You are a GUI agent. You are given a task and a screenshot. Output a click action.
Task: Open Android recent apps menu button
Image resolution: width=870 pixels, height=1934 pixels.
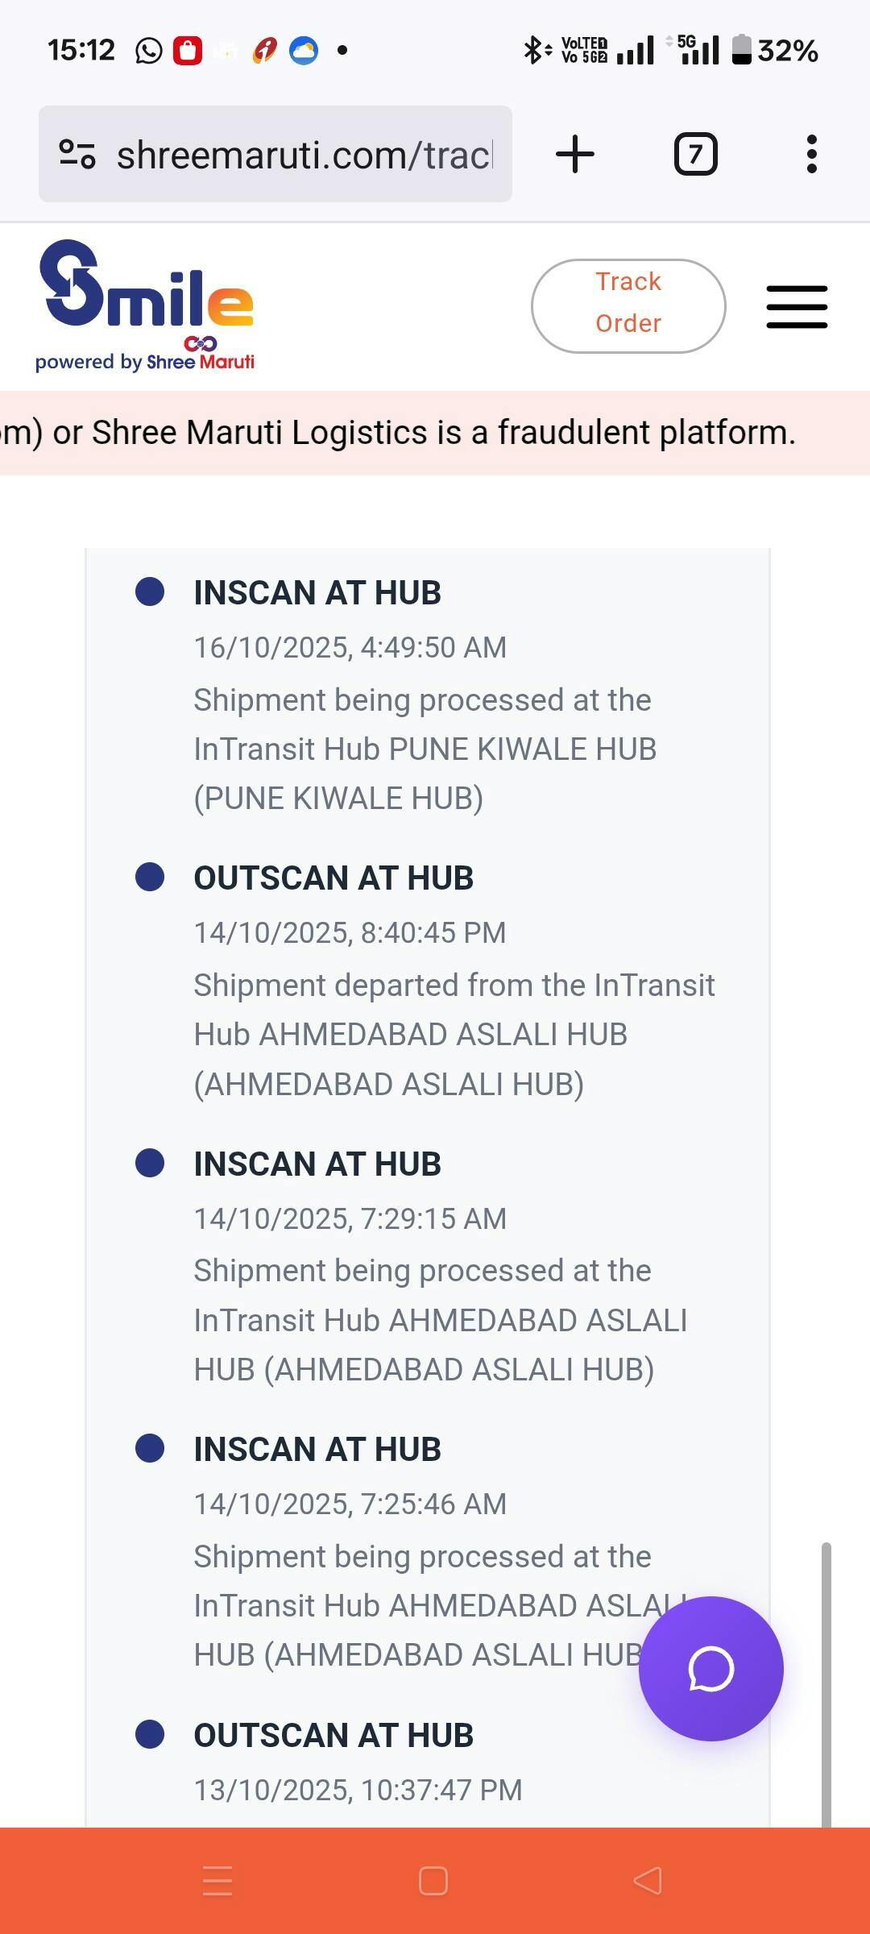pos(217,1881)
